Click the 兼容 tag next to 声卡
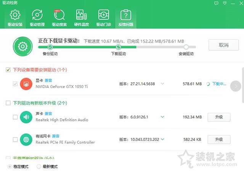 coord(48,113)
